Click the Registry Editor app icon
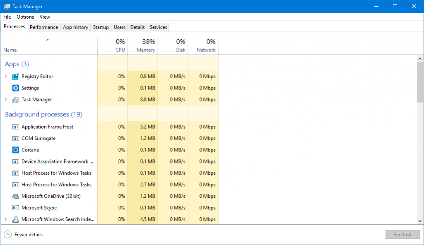This screenshot has height=245, width=424. [x=15, y=76]
